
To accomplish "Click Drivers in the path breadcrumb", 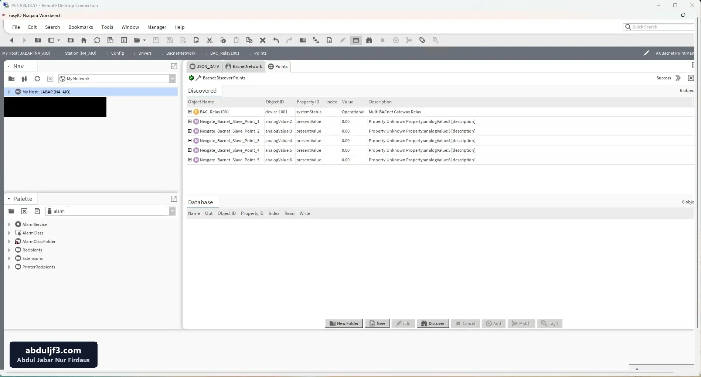I will tap(145, 53).
